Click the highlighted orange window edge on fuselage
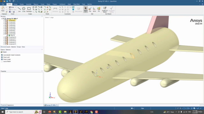 132,56
